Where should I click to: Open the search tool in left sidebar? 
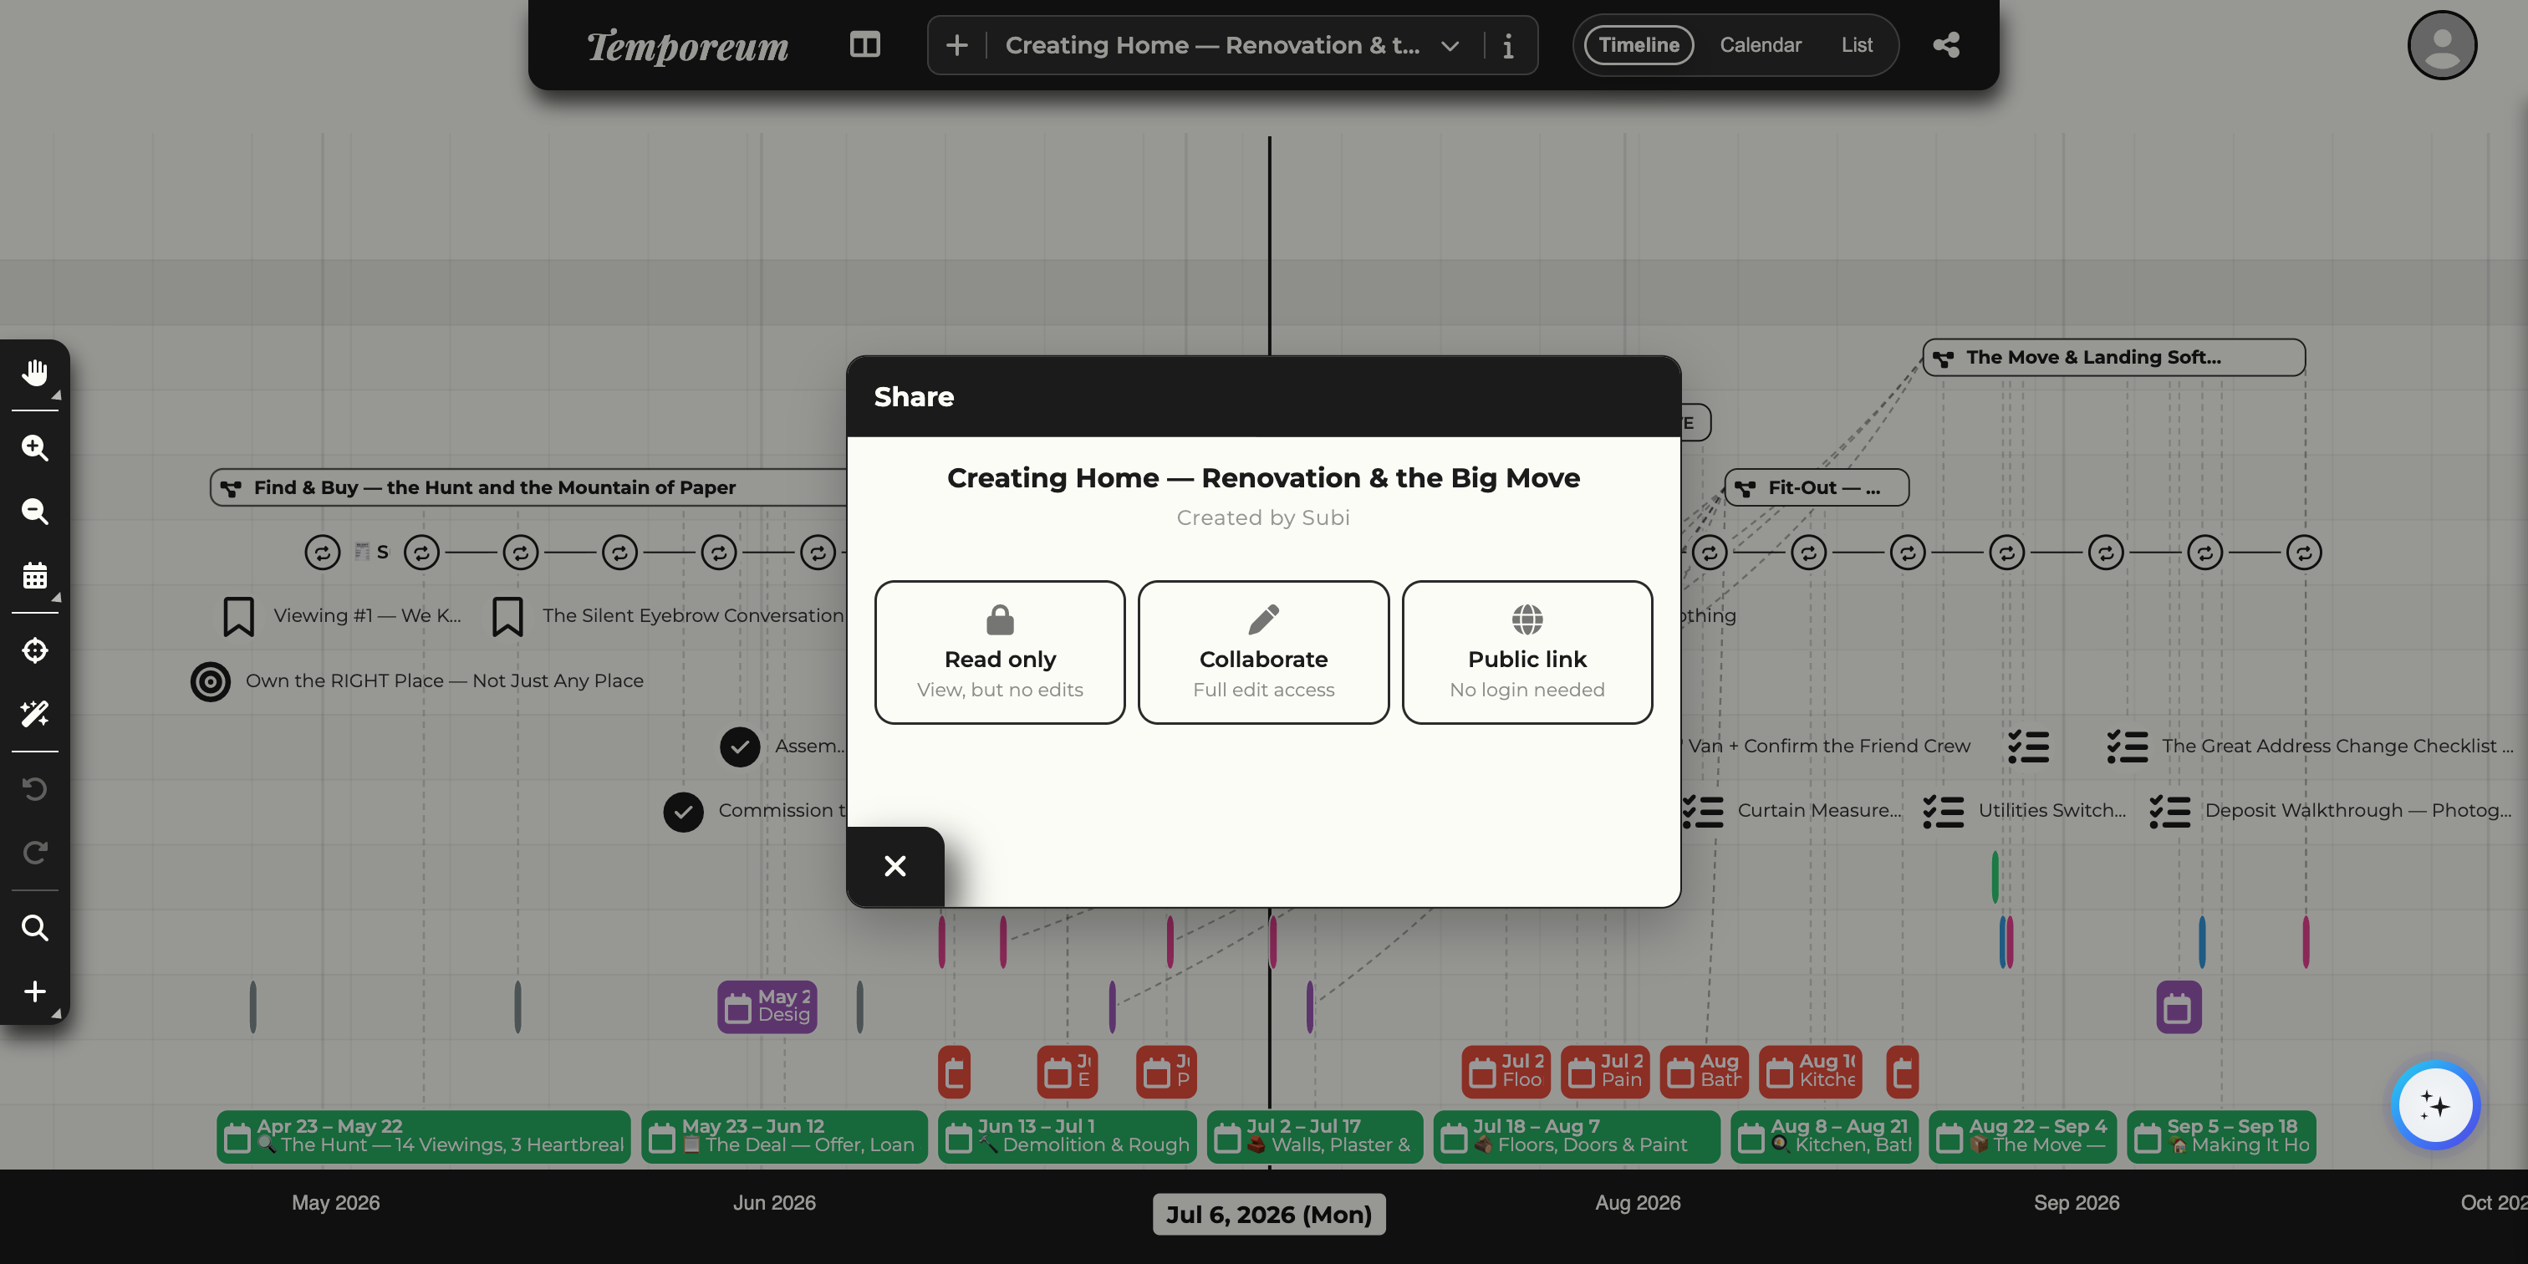35,927
